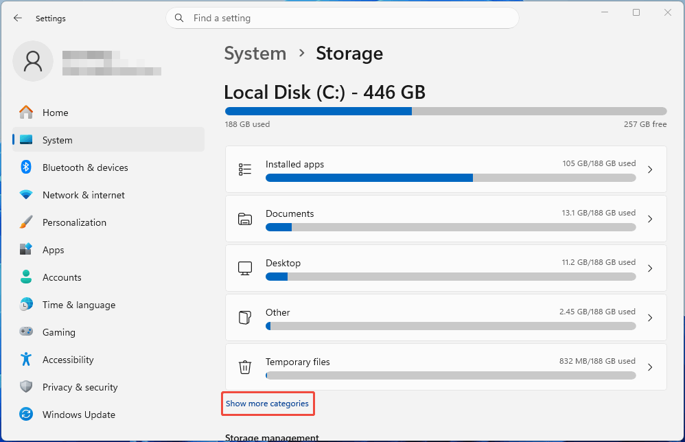Click the 188 GB used label
Image resolution: width=685 pixels, height=442 pixels.
point(247,124)
